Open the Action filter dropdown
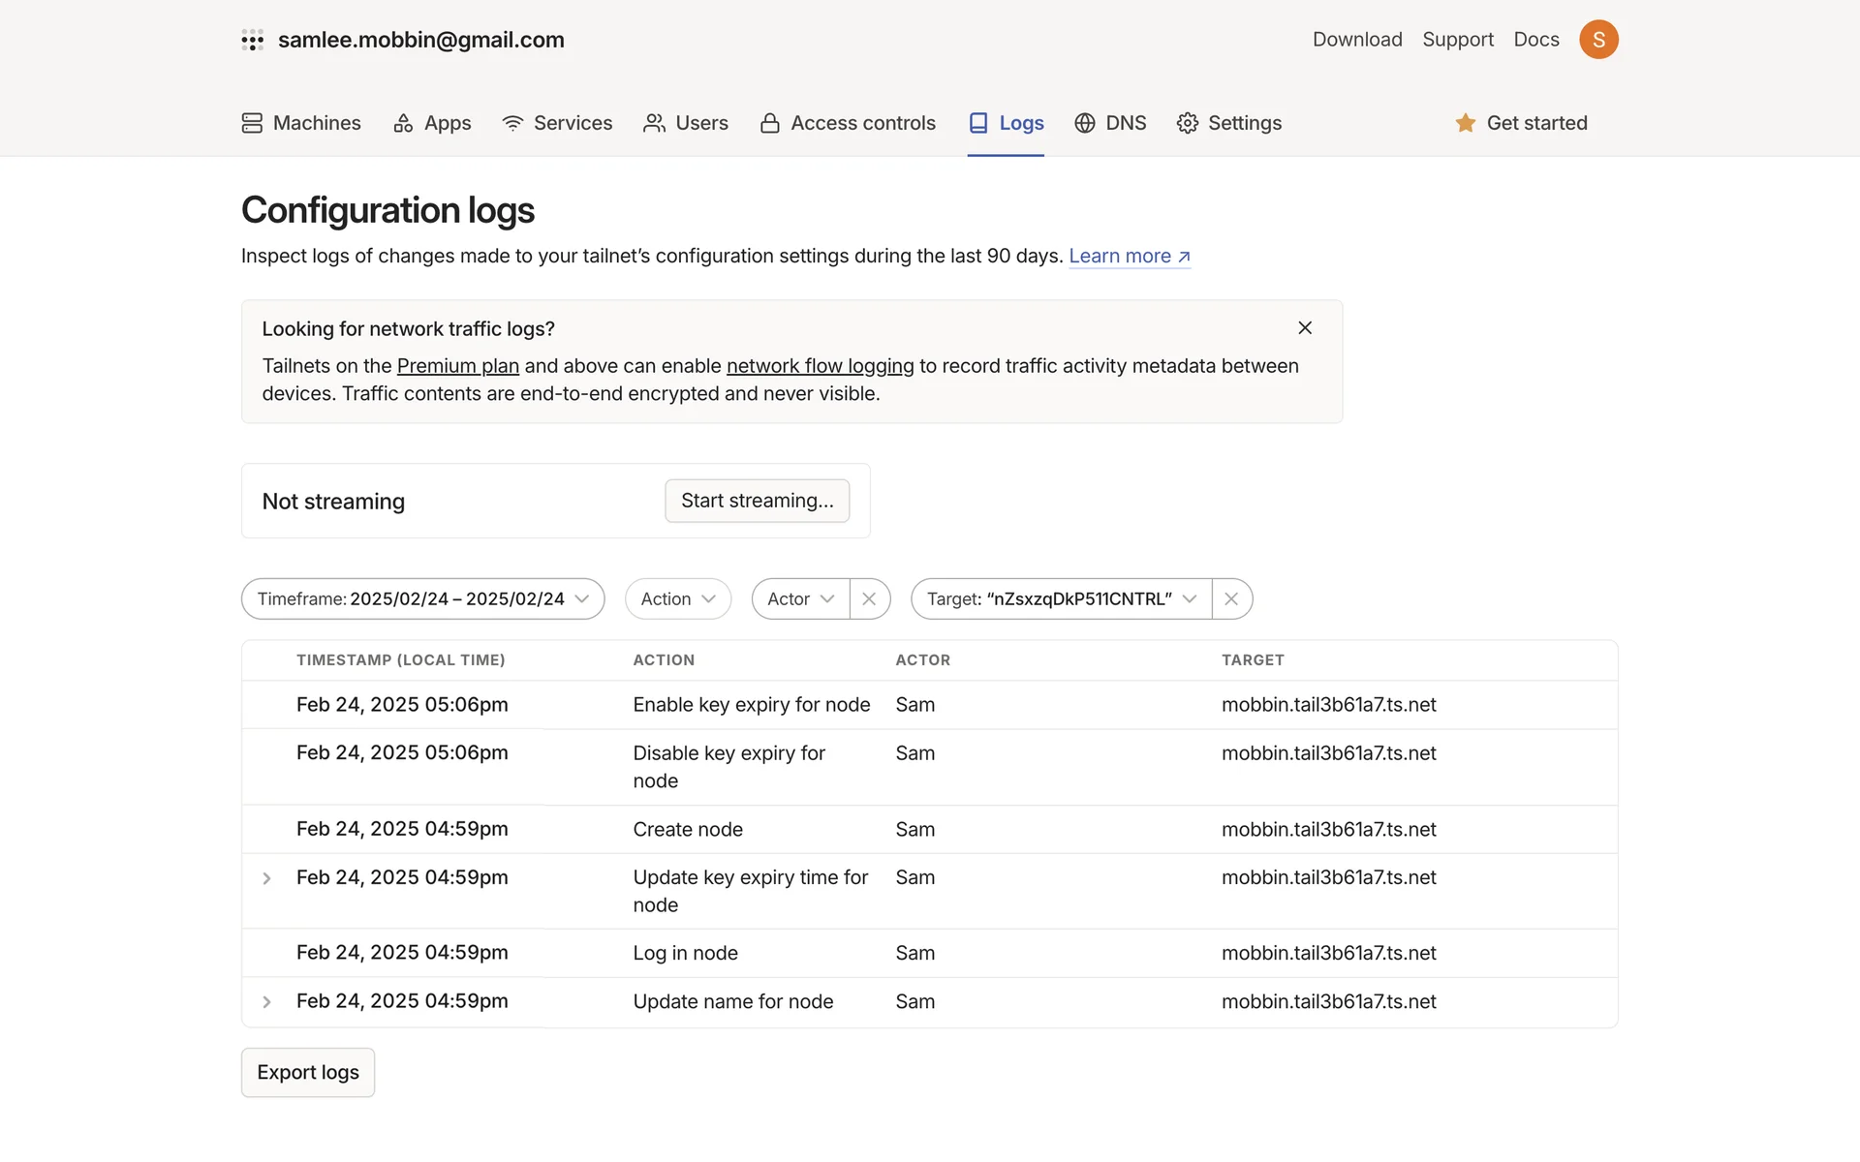Image resolution: width=1860 pixels, height=1162 pixels. (x=677, y=599)
